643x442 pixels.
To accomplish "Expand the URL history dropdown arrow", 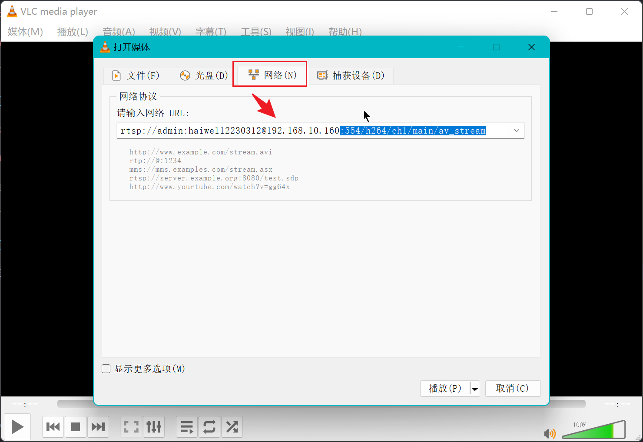I will pyautogui.click(x=517, y=131).
